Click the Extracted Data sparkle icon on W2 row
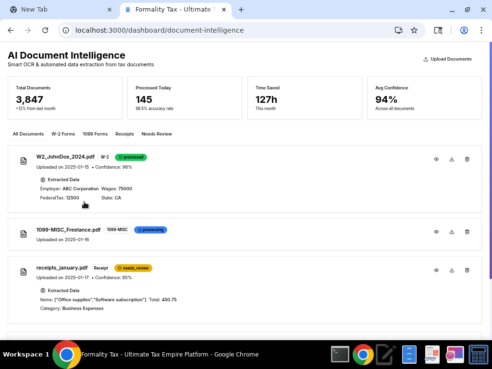Image resolution: width=492 pixels, height=369 pixels. (x=42, y=179)
